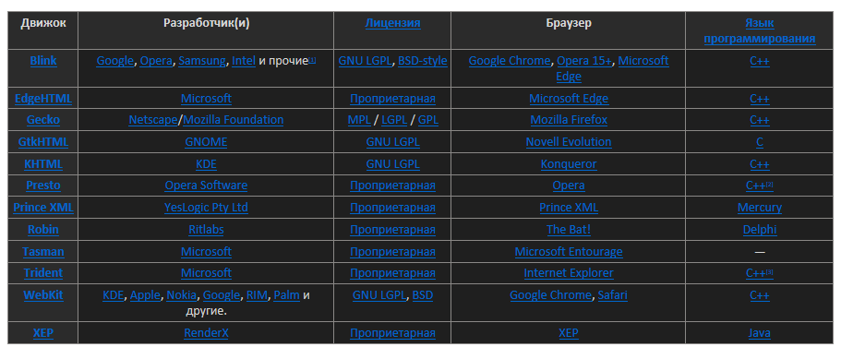The image size is (841, 359).
Task: Open the Konqueror browser link
Action: pos(569,163)
